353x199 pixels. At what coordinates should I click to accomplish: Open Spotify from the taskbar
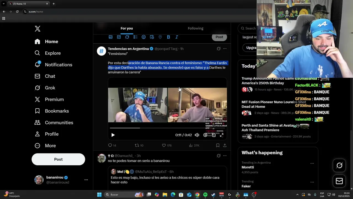[x=205, y=195]
